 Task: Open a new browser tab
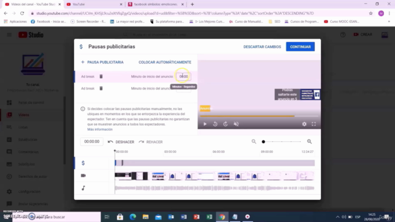coord(192,4)
